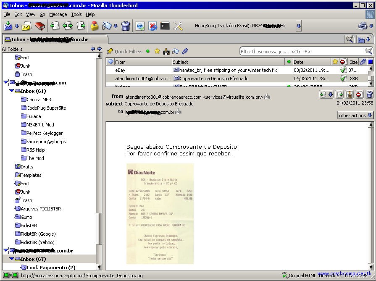Click the previous folder-view left arrow
This screenshot has height=281, width=376.
93,49
